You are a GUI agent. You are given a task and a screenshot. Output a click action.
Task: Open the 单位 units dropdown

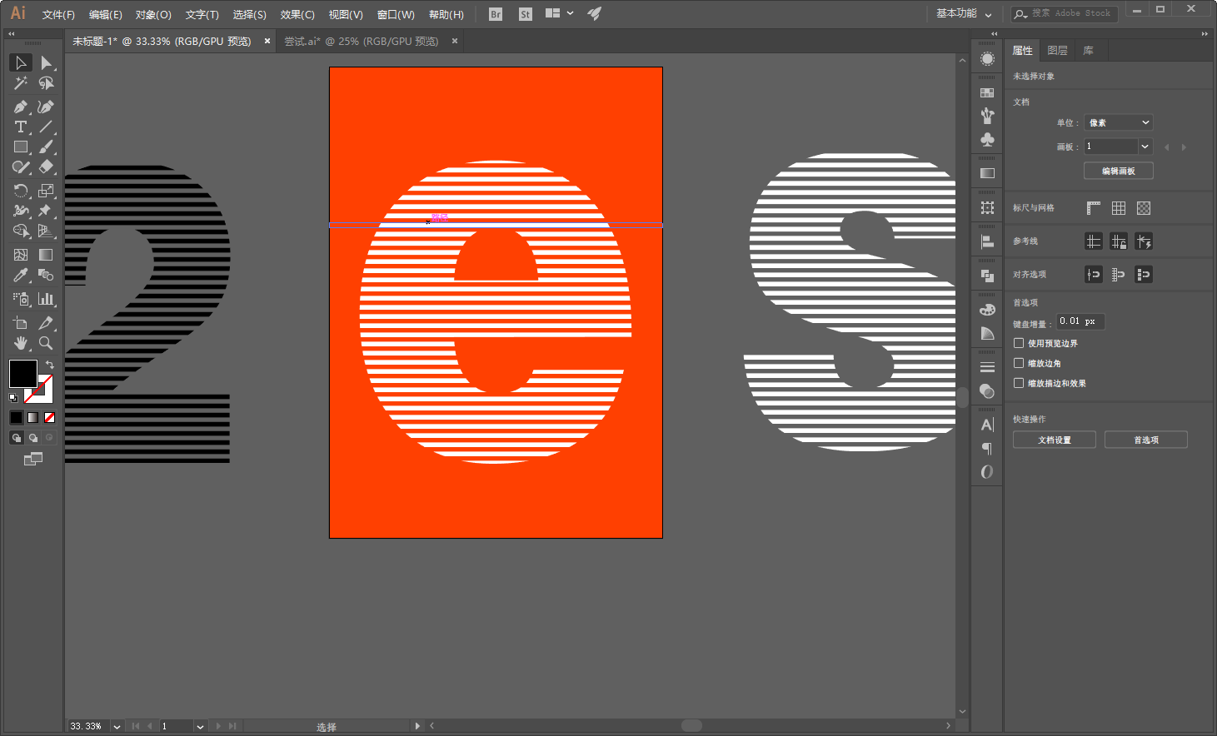tap(1119, 122)
